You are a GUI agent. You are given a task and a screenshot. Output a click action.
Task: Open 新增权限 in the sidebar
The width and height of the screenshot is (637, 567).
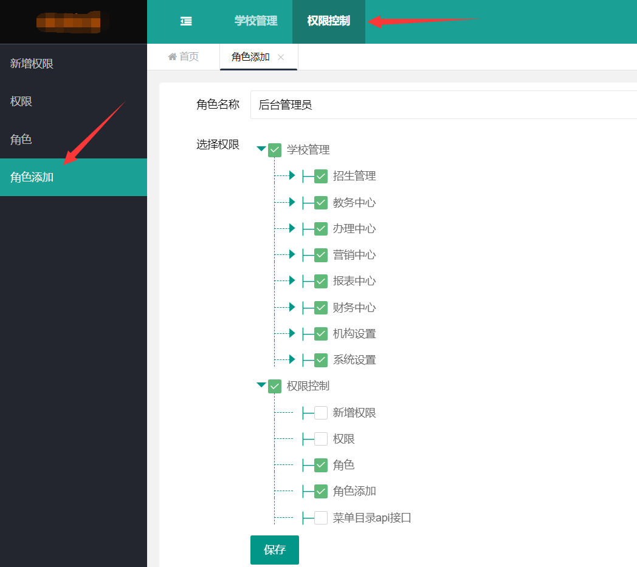[x=74, y=63]
